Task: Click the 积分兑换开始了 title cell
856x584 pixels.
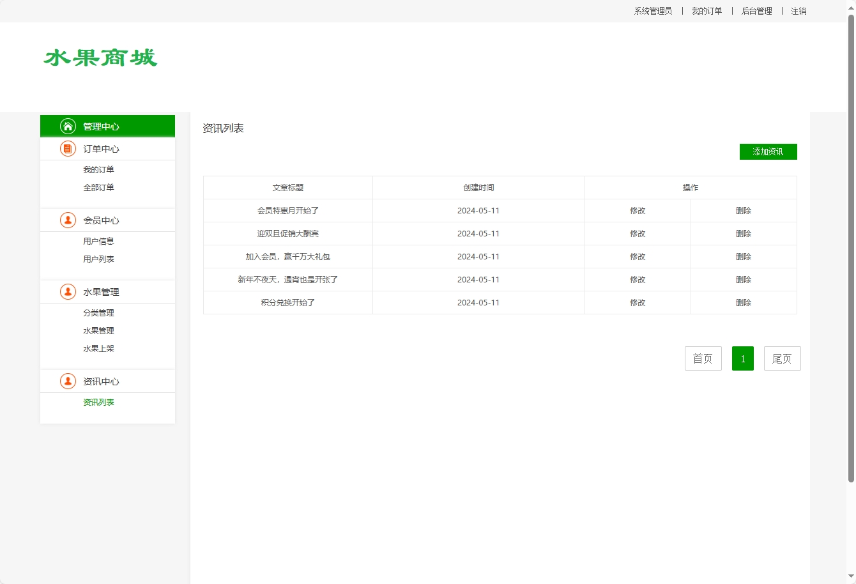Action: [x=288, y=303]
